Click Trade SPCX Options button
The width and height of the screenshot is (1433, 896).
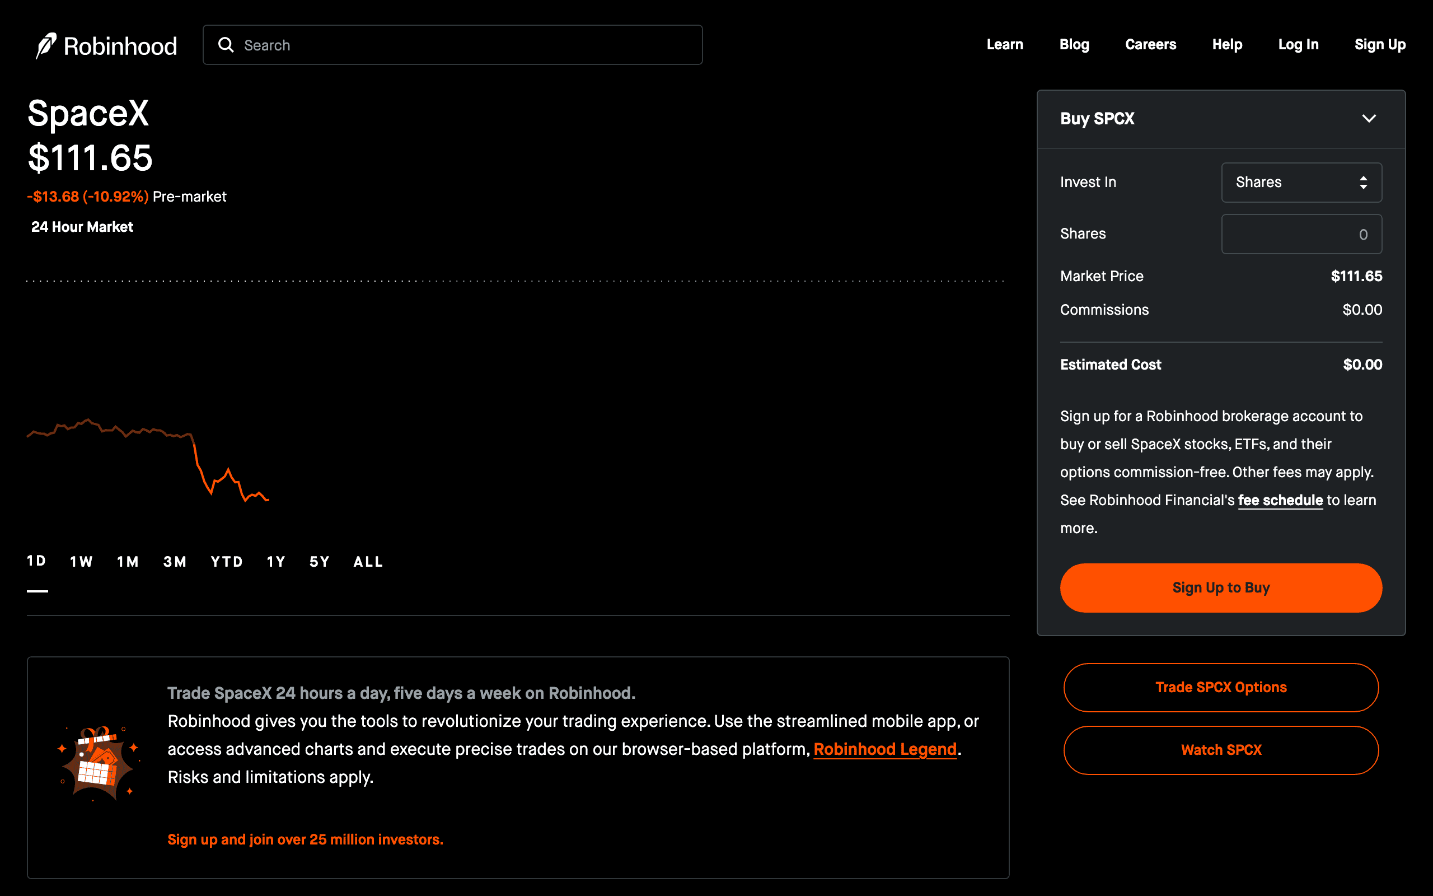[1221, 688]
